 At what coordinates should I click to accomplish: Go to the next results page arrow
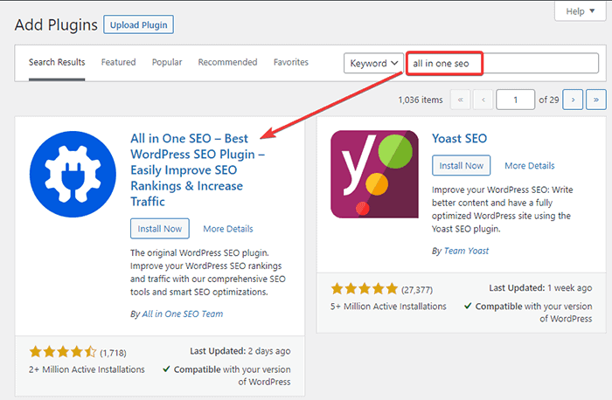click(x=573, y=100)
